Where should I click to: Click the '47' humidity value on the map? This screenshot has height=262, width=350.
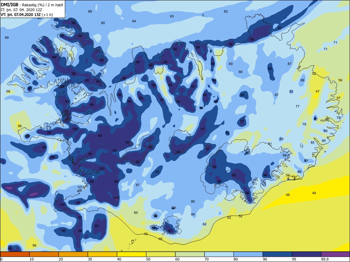tap(317, 91)
